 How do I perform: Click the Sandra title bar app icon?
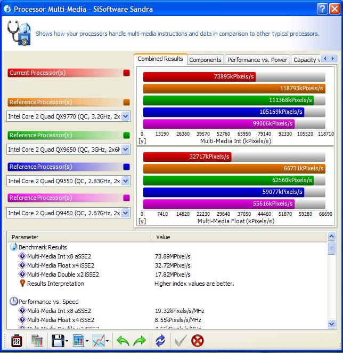(x=7, y=9)
